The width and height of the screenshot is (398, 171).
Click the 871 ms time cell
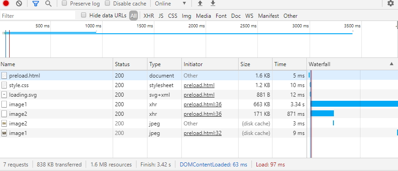click(x=289, y=114)
